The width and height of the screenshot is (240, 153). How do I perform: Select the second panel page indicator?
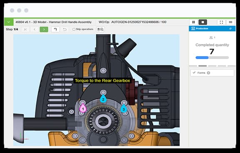(202, 66)
